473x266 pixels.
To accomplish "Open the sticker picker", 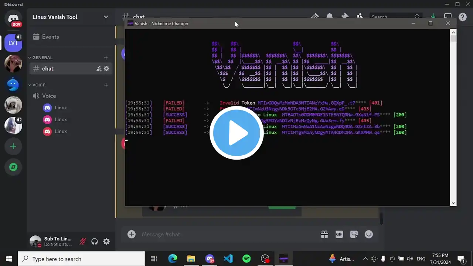I will 354,234.
